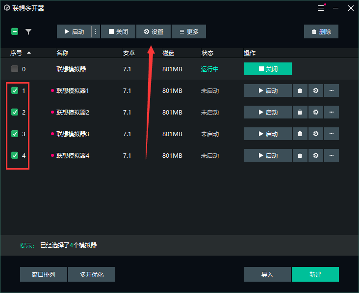Click the 多开优化 button
The image size is (359, 293).
tap(92, 274)
